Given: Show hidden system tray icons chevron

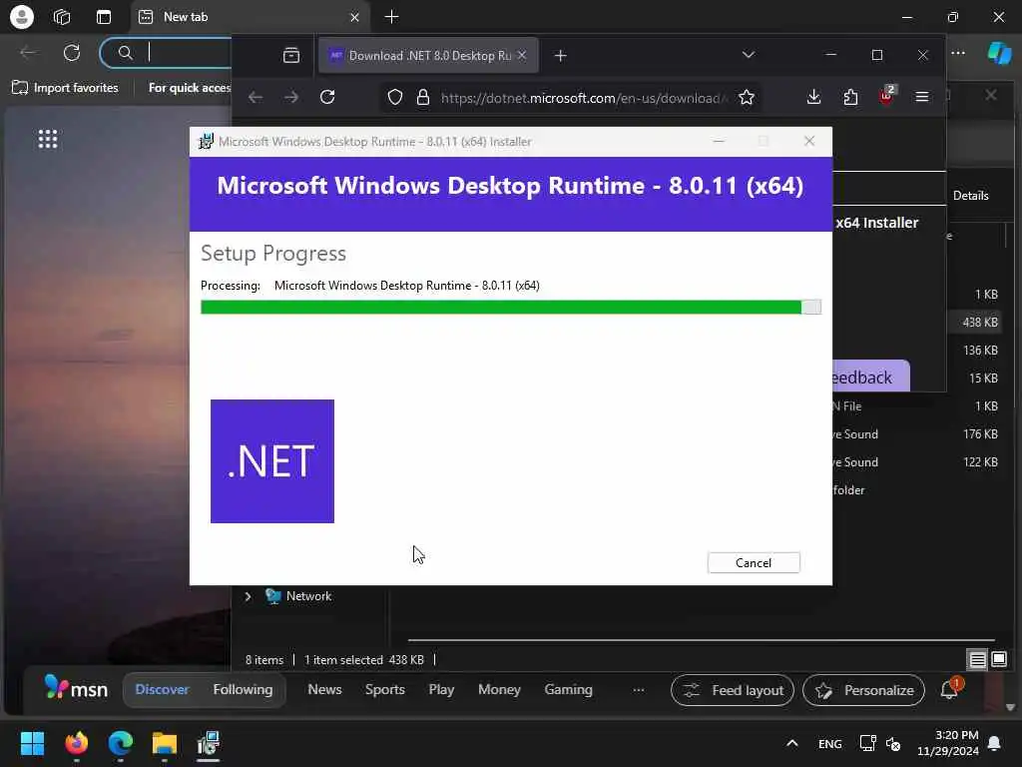Looking at the screenshot, I should pyautogui.click(x=791, y=743).
